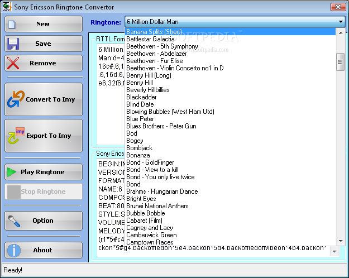Pick Camptown Races ringtone
This screenshot has height=278, width=349.
230,242
